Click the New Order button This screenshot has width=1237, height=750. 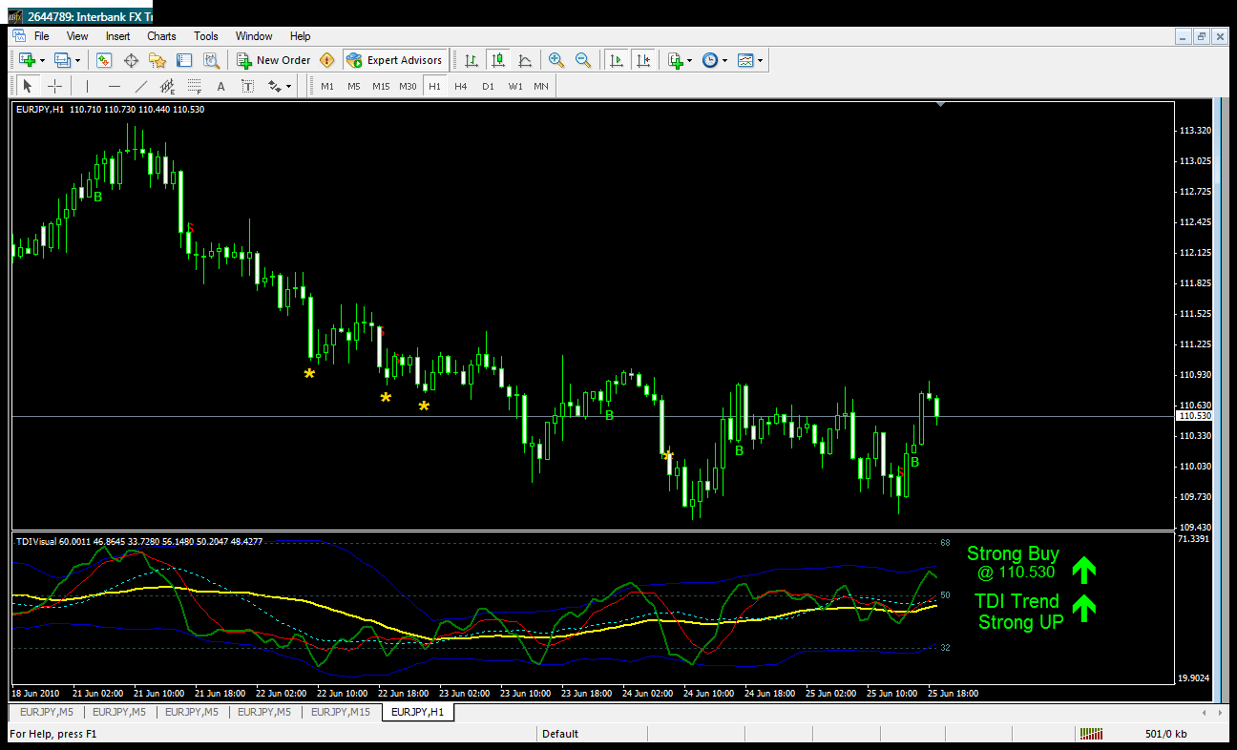point(274,60)
